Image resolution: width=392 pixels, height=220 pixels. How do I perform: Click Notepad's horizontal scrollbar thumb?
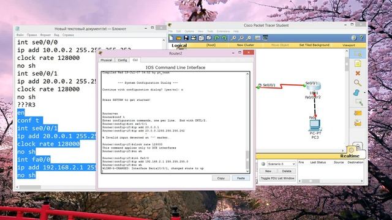pos(30,187)
